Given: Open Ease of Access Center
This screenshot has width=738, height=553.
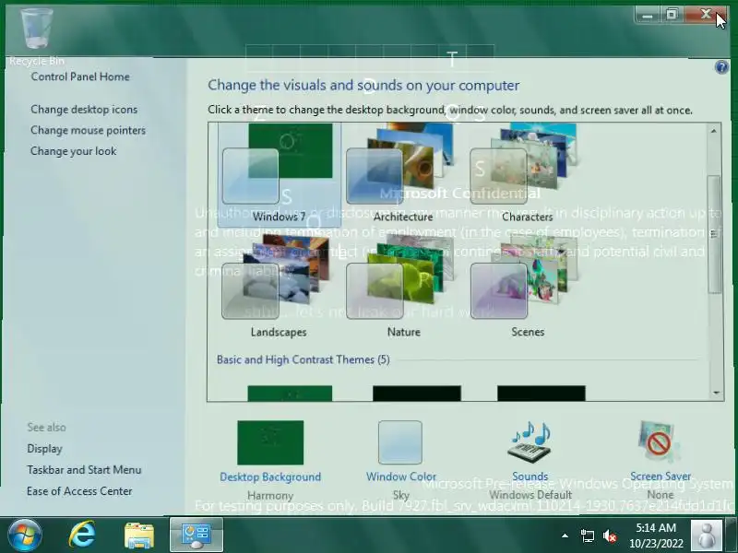Looking at the screenshot, I should coord(79,491).
